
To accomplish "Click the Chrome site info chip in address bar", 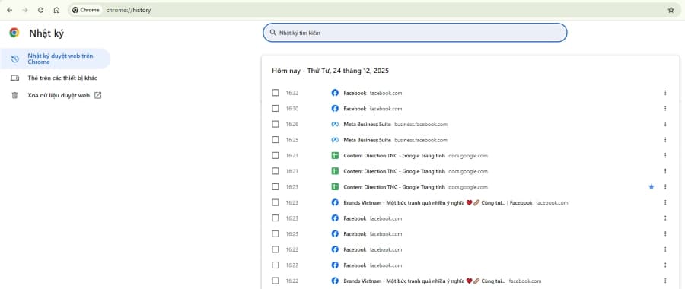I will tap(86, 10).
